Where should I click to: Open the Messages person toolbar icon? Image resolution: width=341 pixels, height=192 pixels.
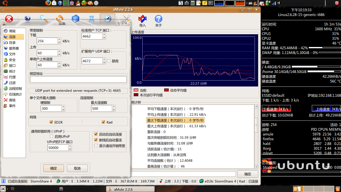[92, 19]
